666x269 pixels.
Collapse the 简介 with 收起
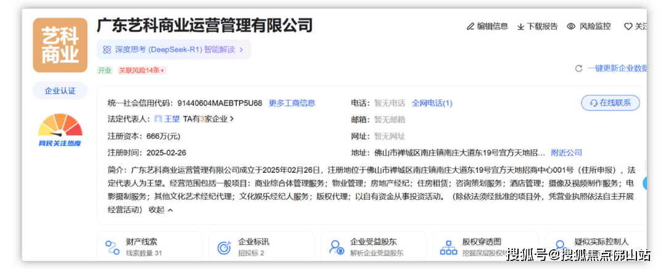[x=160, y=210]
